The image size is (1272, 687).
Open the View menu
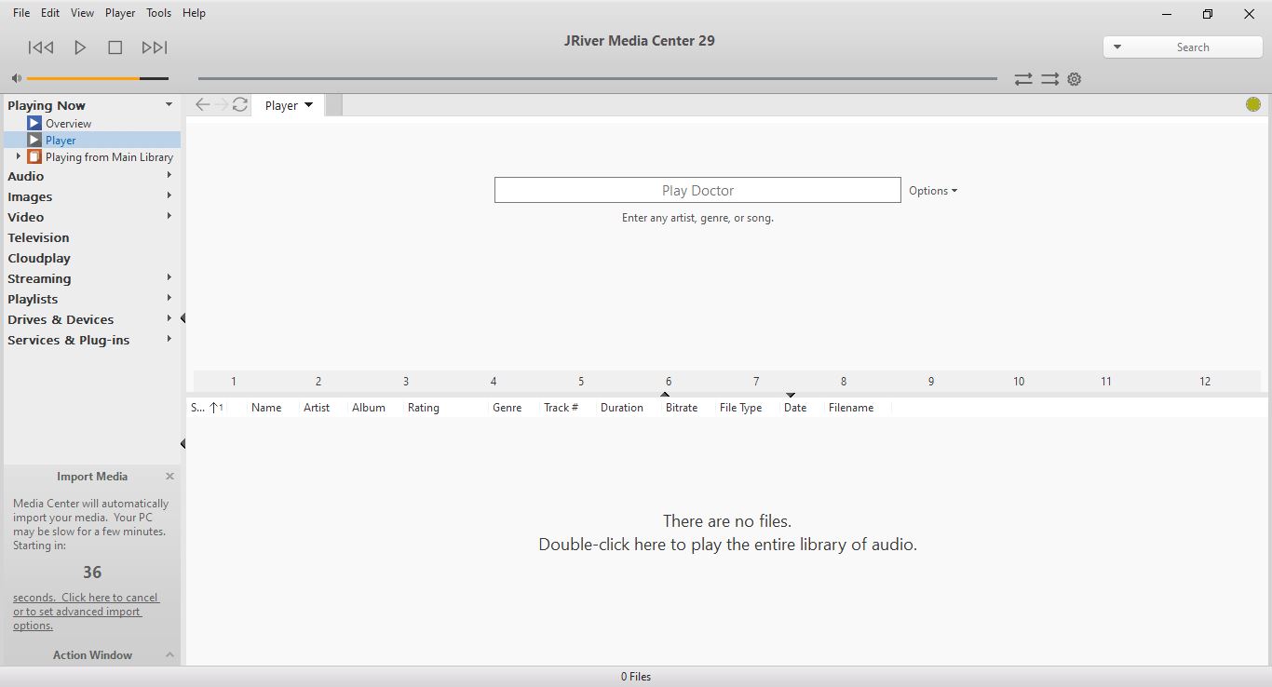tap(82, 13)
